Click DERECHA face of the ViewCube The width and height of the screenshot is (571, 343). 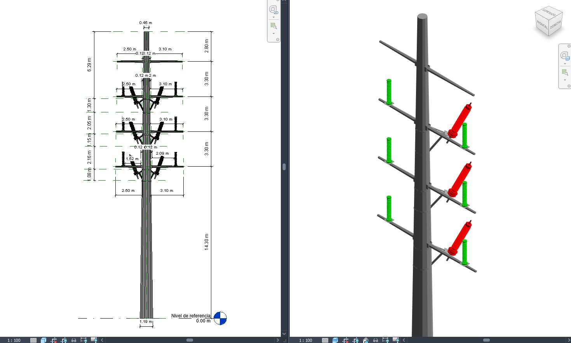(555, 25)
